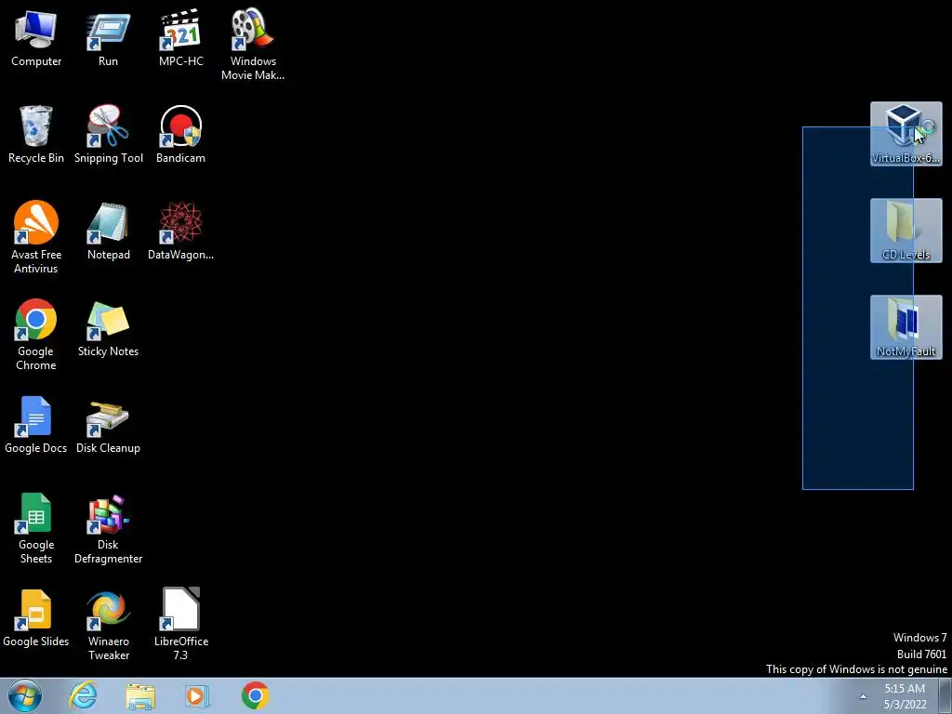Image resolution: width=952 pixels, height=714 pixels.
Task: Open Windows Explorer from taskbar
Action: click(x=140, y=695)
